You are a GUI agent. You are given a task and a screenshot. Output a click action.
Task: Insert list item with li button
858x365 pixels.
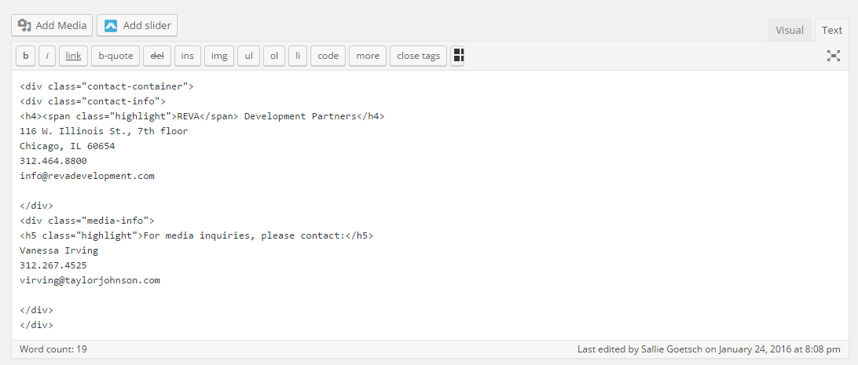pyautogui.click(x=298, y=56)
